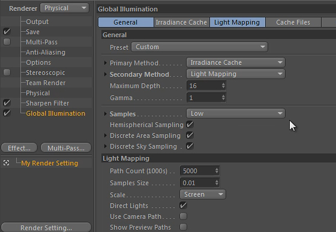The width and height of the screenshot is (336, 232).
Task: Click the Samples Size stepper arrows
Action: (x=217, y=183)
